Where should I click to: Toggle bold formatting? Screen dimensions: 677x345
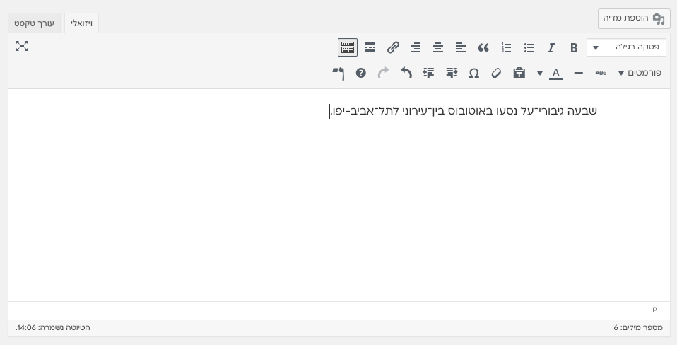574,47
